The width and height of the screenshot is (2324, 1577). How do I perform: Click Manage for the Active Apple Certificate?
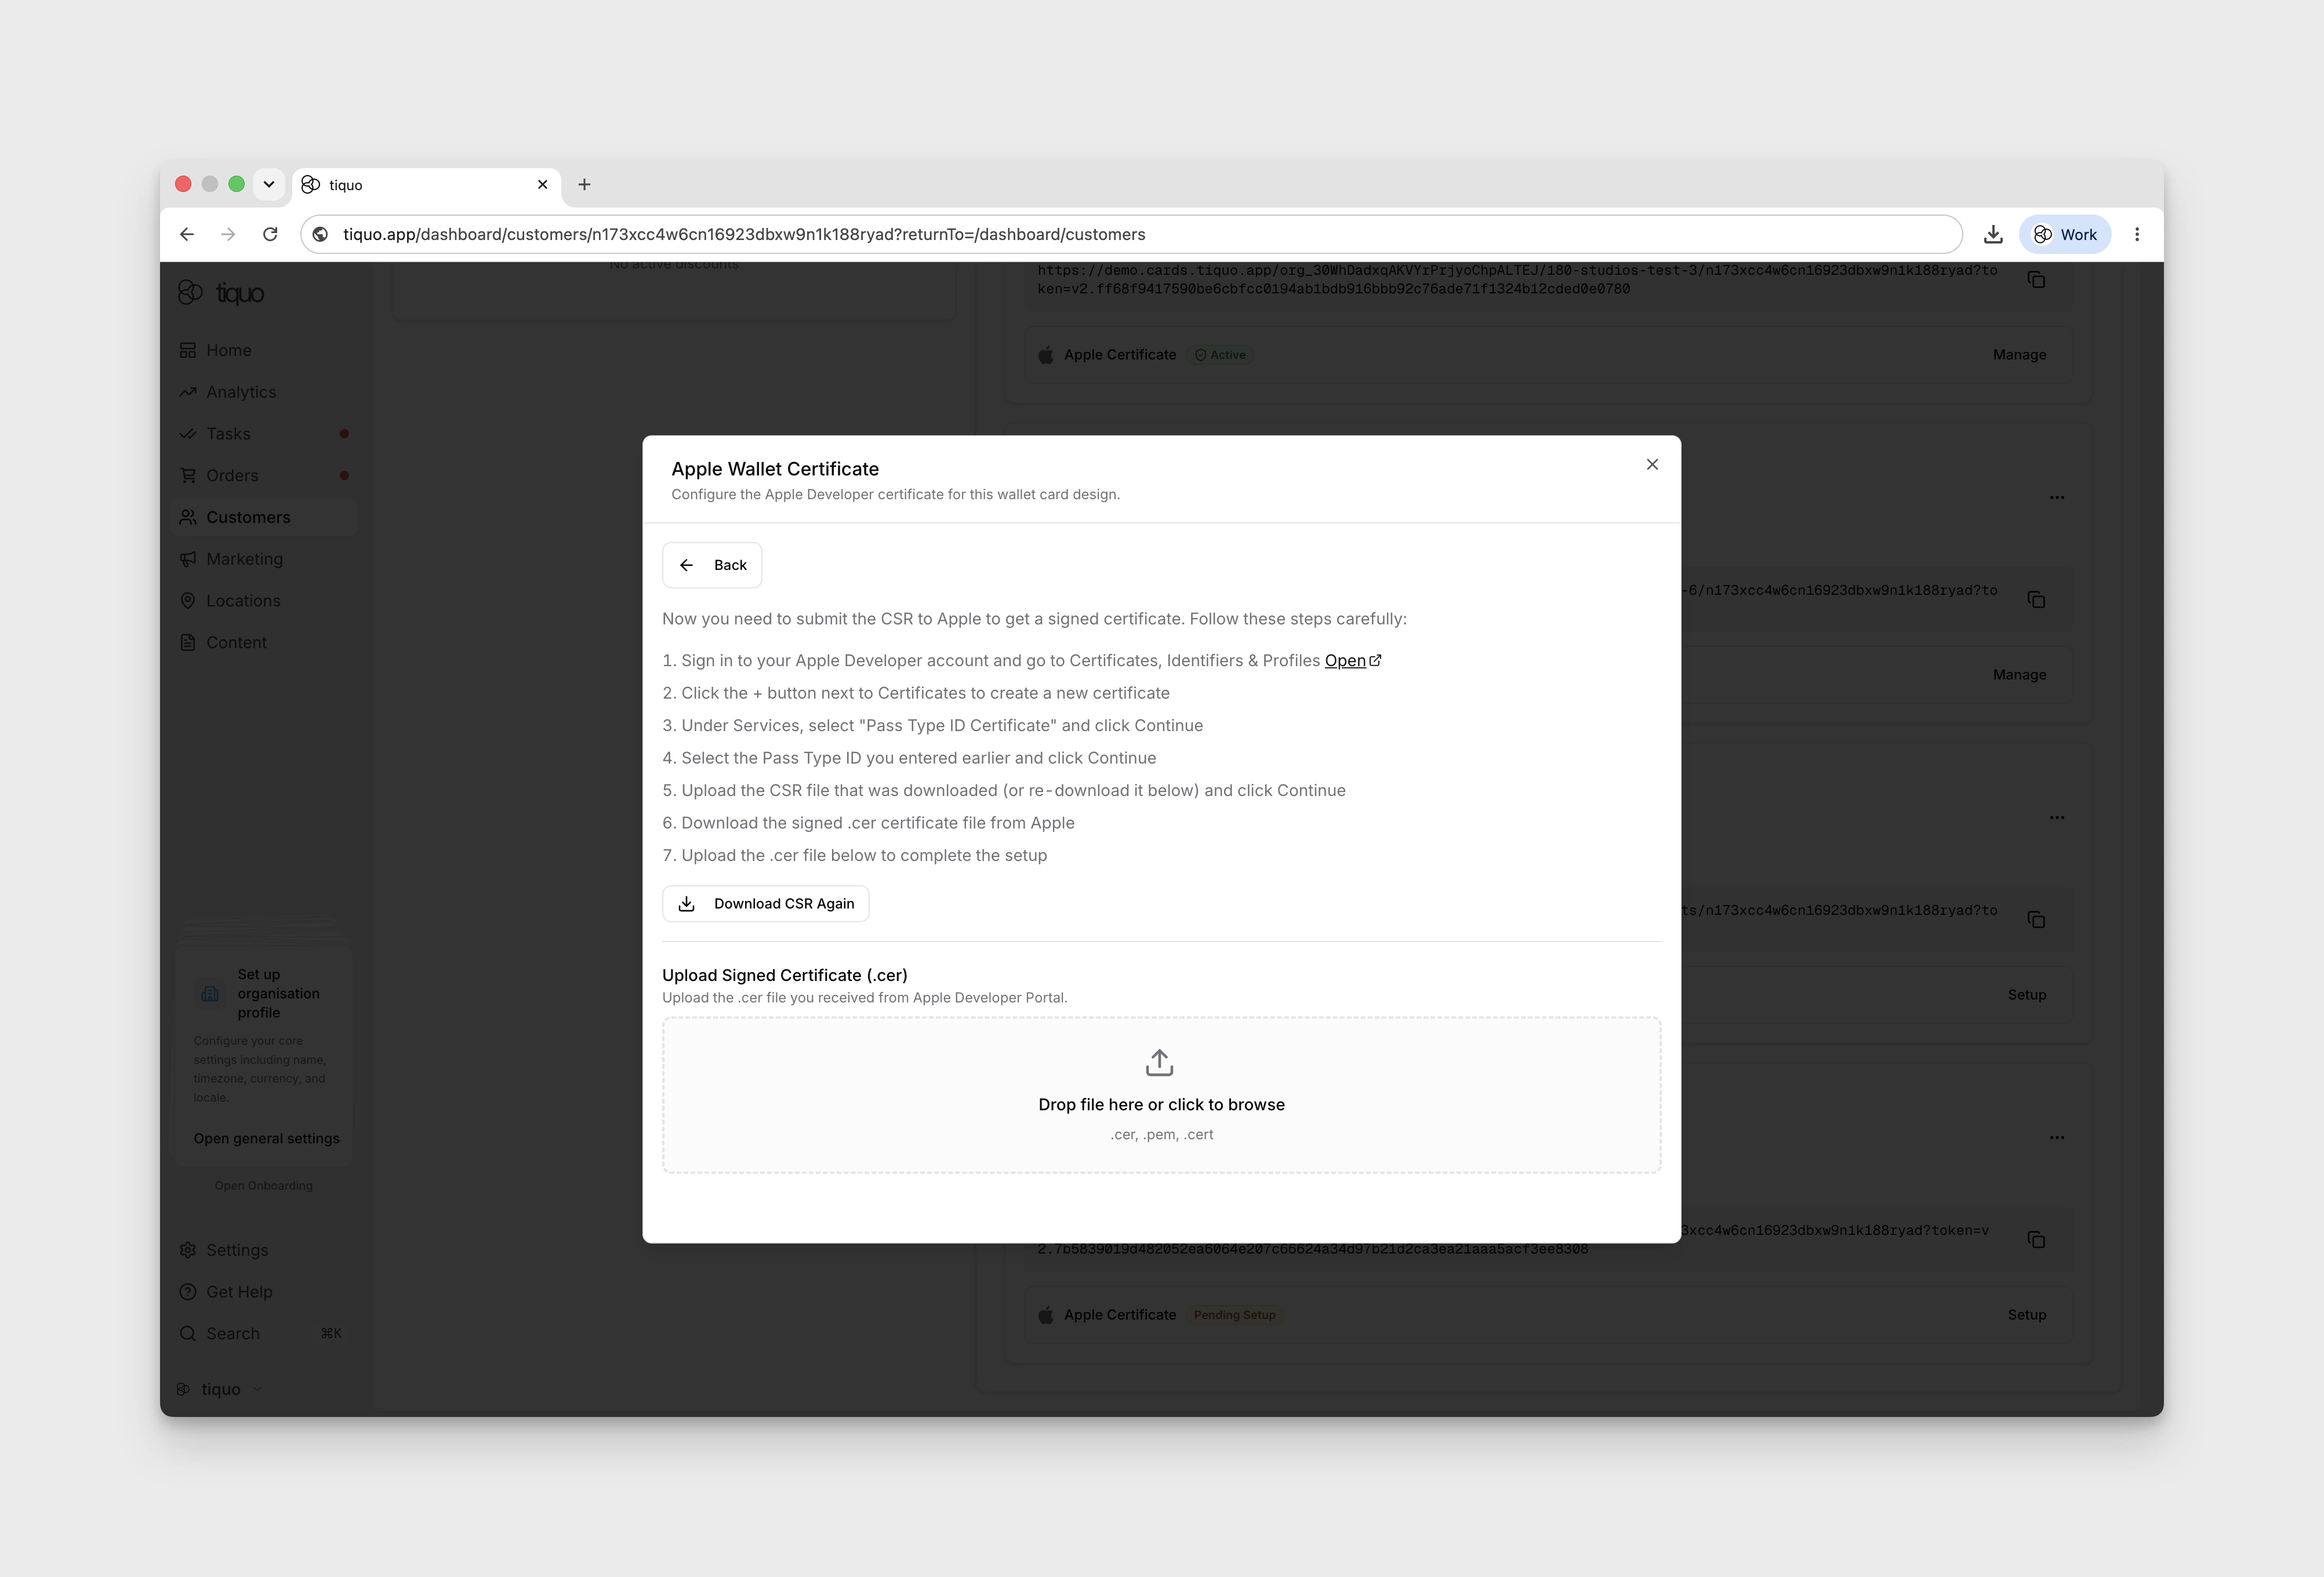tap(2019, 355)
